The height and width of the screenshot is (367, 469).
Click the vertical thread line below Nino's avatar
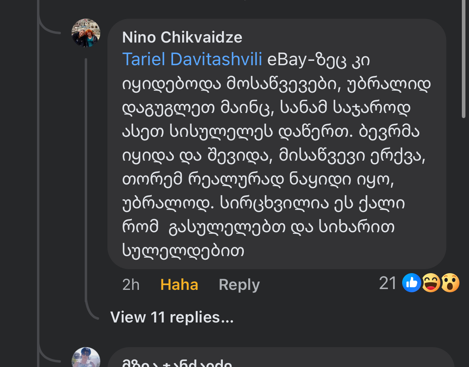click(86, 179)
